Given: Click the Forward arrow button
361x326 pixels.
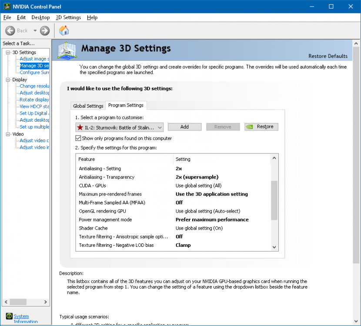Looking at the screenshot, I should pyautogui.click(x=44, y=30).
